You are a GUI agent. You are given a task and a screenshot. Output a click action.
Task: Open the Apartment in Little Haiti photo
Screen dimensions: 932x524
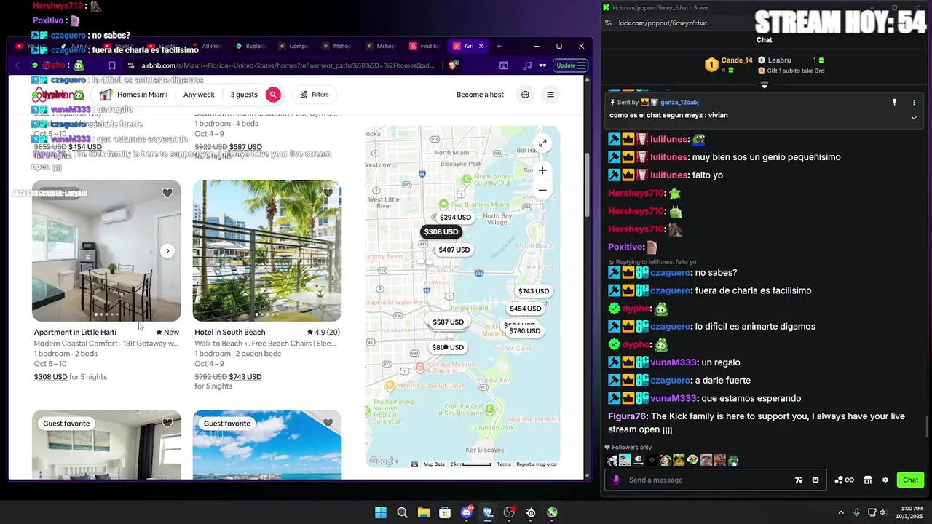pyautogui.click(x=106, y=251)
